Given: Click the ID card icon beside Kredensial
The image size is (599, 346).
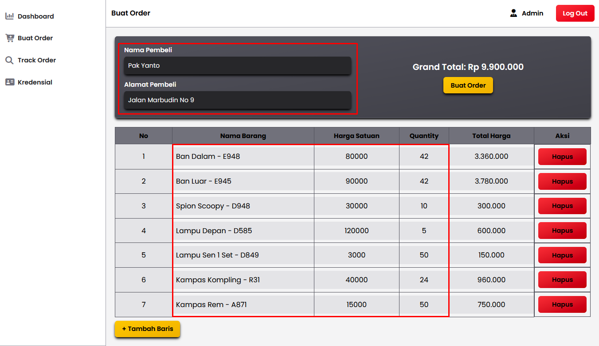Looking at the screenshot, I should tap(9, 82).
